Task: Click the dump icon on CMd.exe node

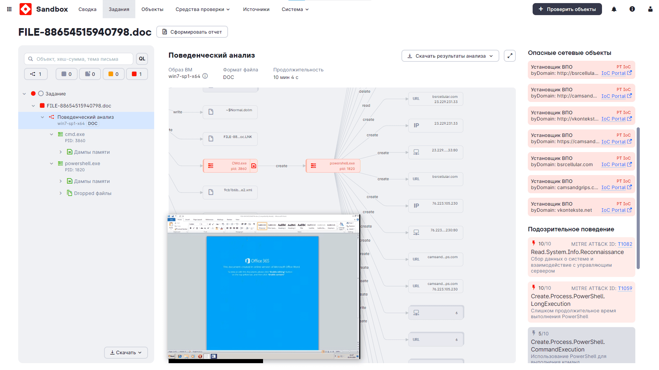Action: 254,166
